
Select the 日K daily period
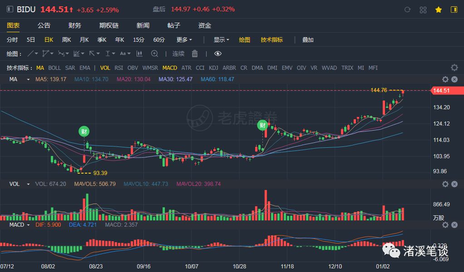[x=49, y=39]
